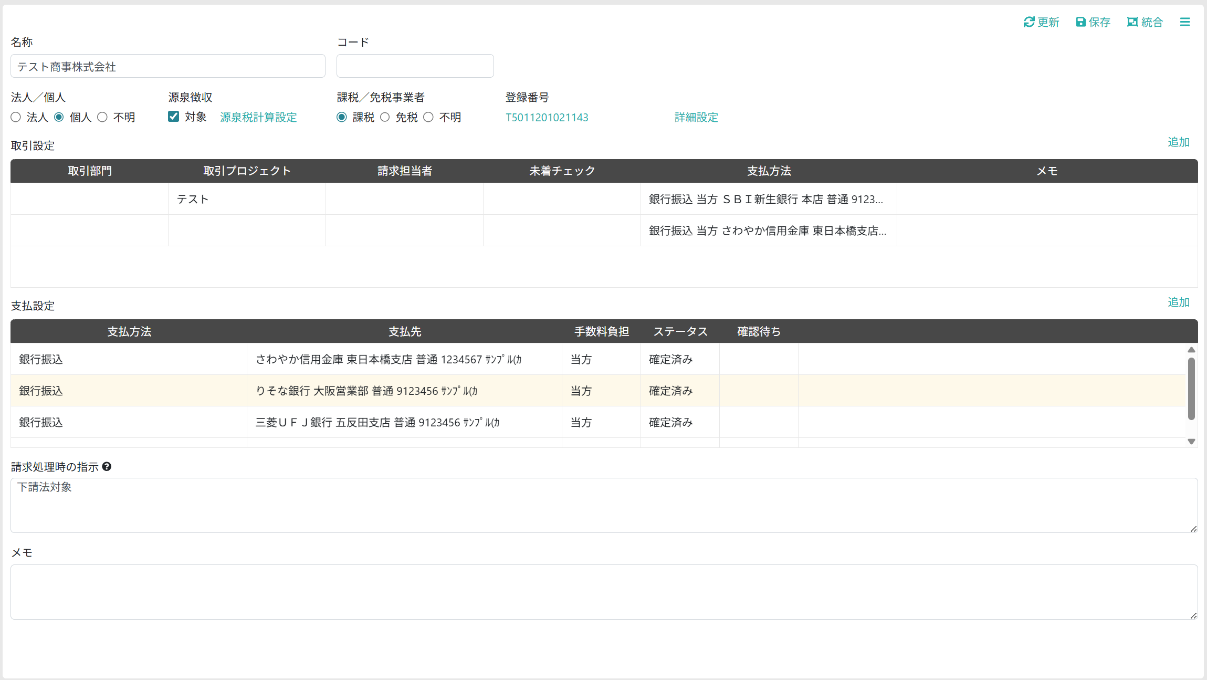
Task: Select the 免税 radio button
Action: (385, 117)
